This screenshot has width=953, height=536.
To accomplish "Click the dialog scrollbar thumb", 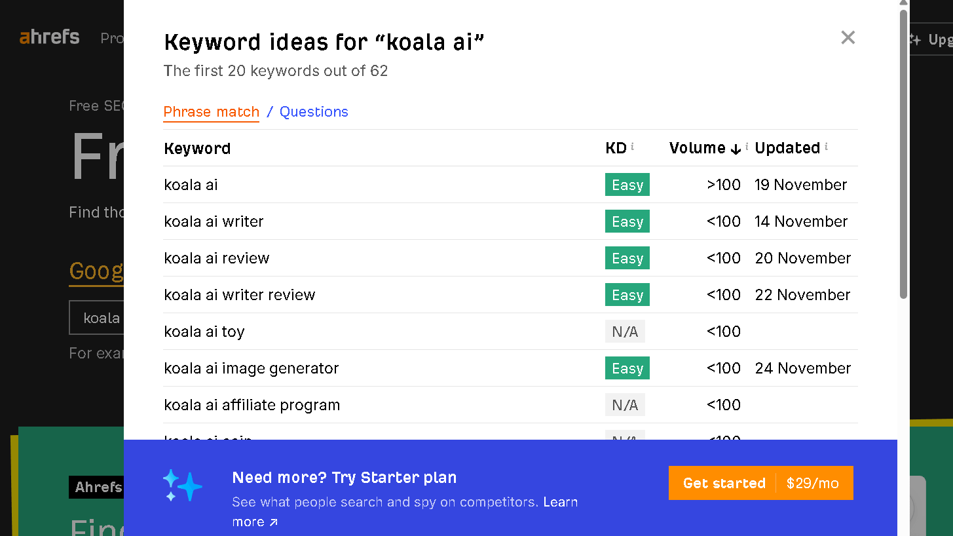I will pos(905,151).
